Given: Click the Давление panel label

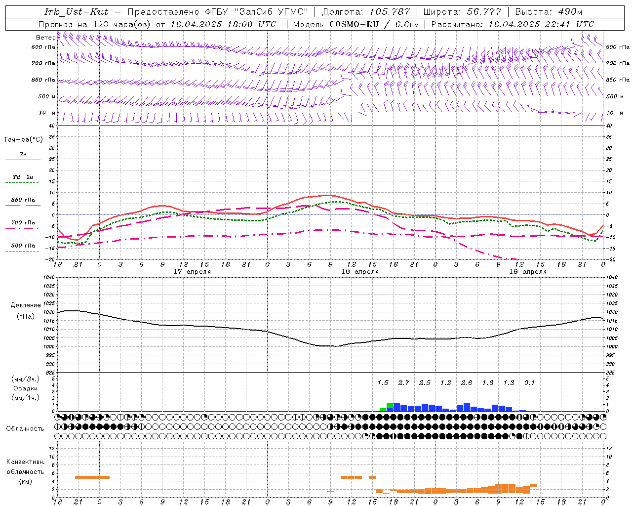Looking at the screenshot, I should click(x=26, y=305).
